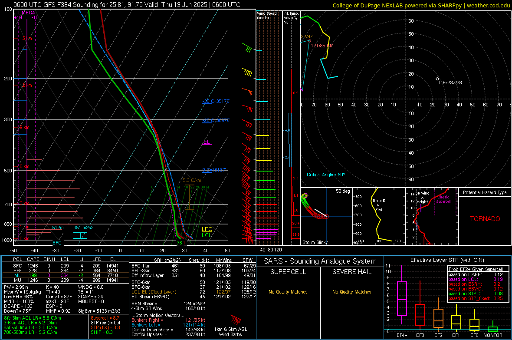Viewport: 512px width, 340px height.
Task: Click the Storm Slinky panel label
Action: pyautogui.click(x=315, y=242)
